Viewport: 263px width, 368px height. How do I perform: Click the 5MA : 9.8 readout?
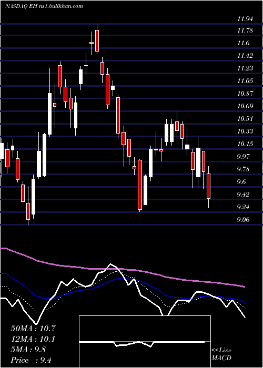pos(28,350)
